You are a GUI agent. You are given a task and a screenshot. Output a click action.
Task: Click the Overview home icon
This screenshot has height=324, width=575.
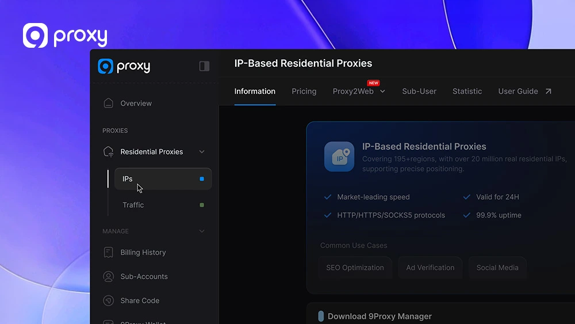coord(108,103)
